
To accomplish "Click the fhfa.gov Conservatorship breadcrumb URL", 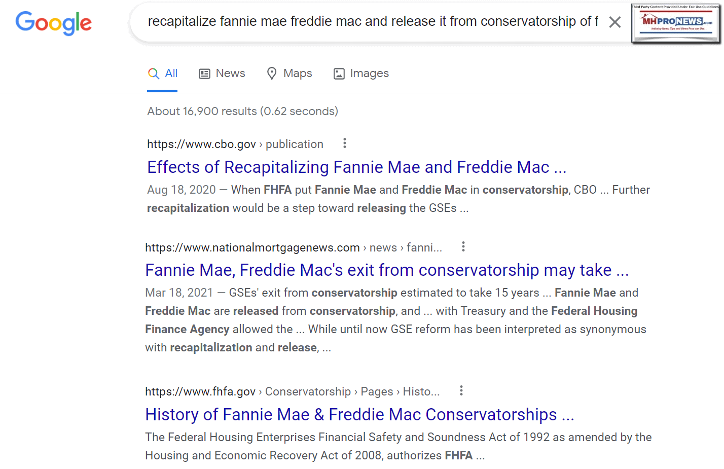I will [292, 392].
